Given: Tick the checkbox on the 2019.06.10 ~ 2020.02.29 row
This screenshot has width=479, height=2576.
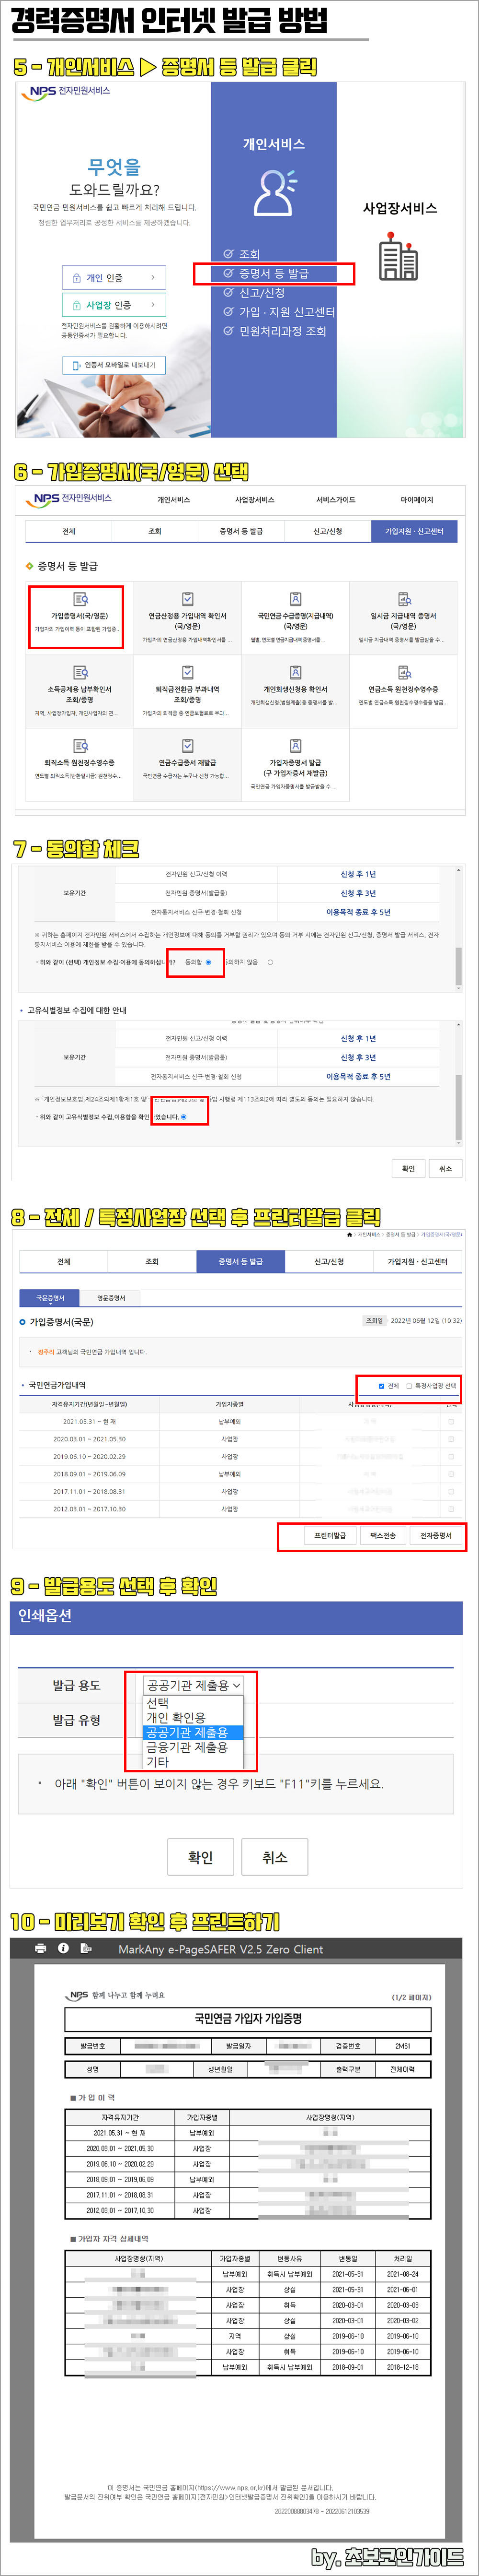Looking at the screenshot, I should click(451, 1456).
